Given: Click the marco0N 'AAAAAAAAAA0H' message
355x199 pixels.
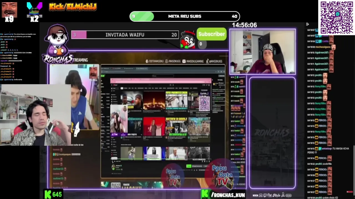Looking at the screenshot, I should pos(11,61).
